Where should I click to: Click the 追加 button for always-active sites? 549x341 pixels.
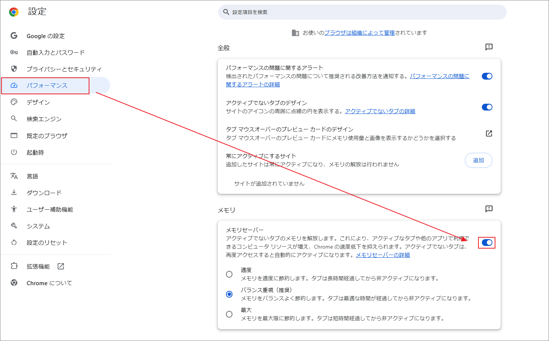point(478,160)
